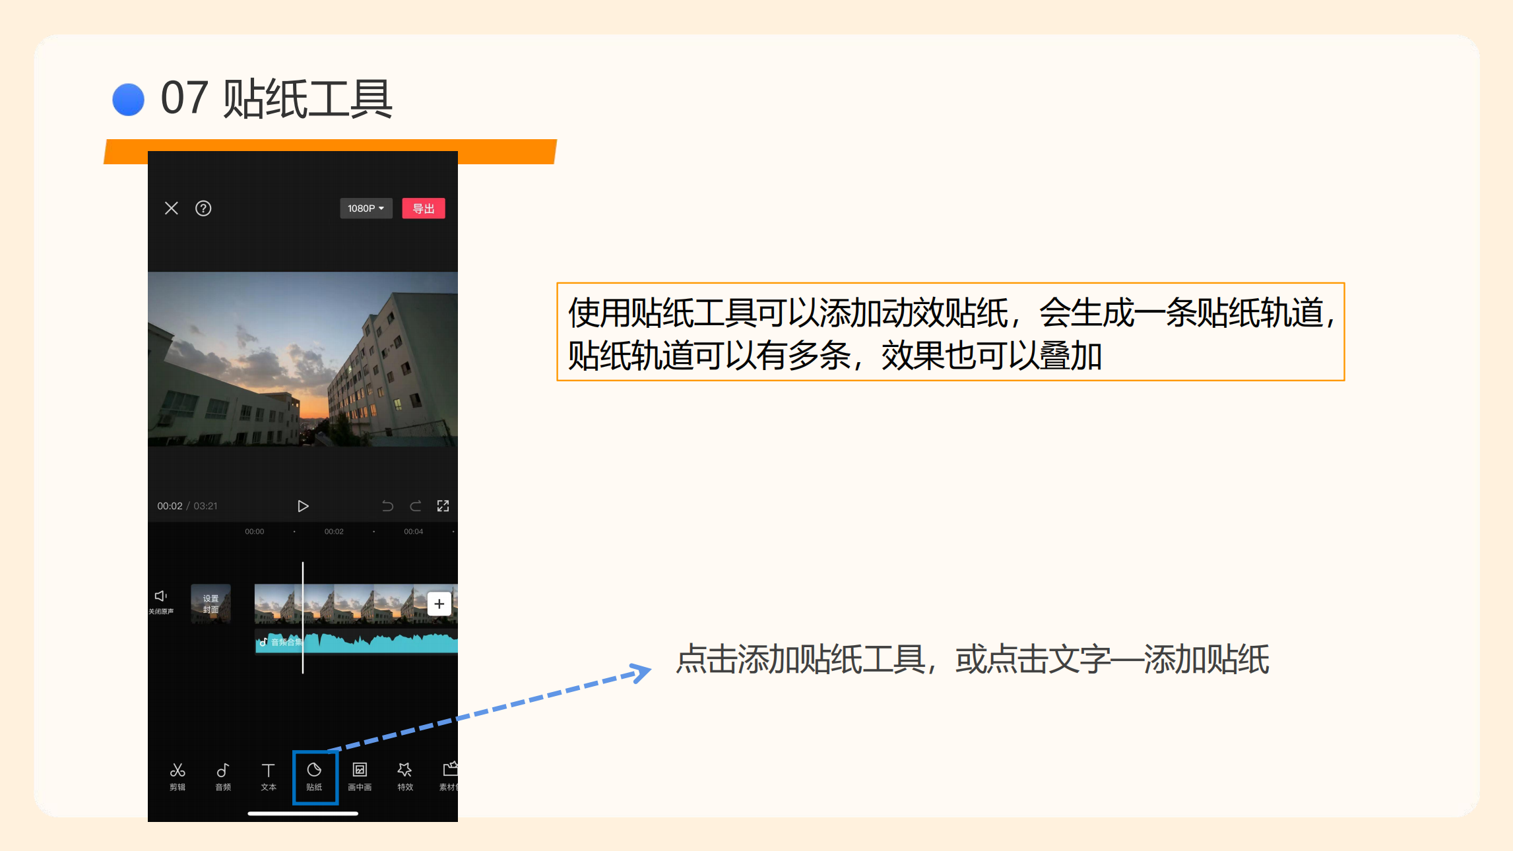Image resolution: width=1513 pixels, height=851 pixels.
Task: Enter fullscreen preview mode
Action: 443,506
